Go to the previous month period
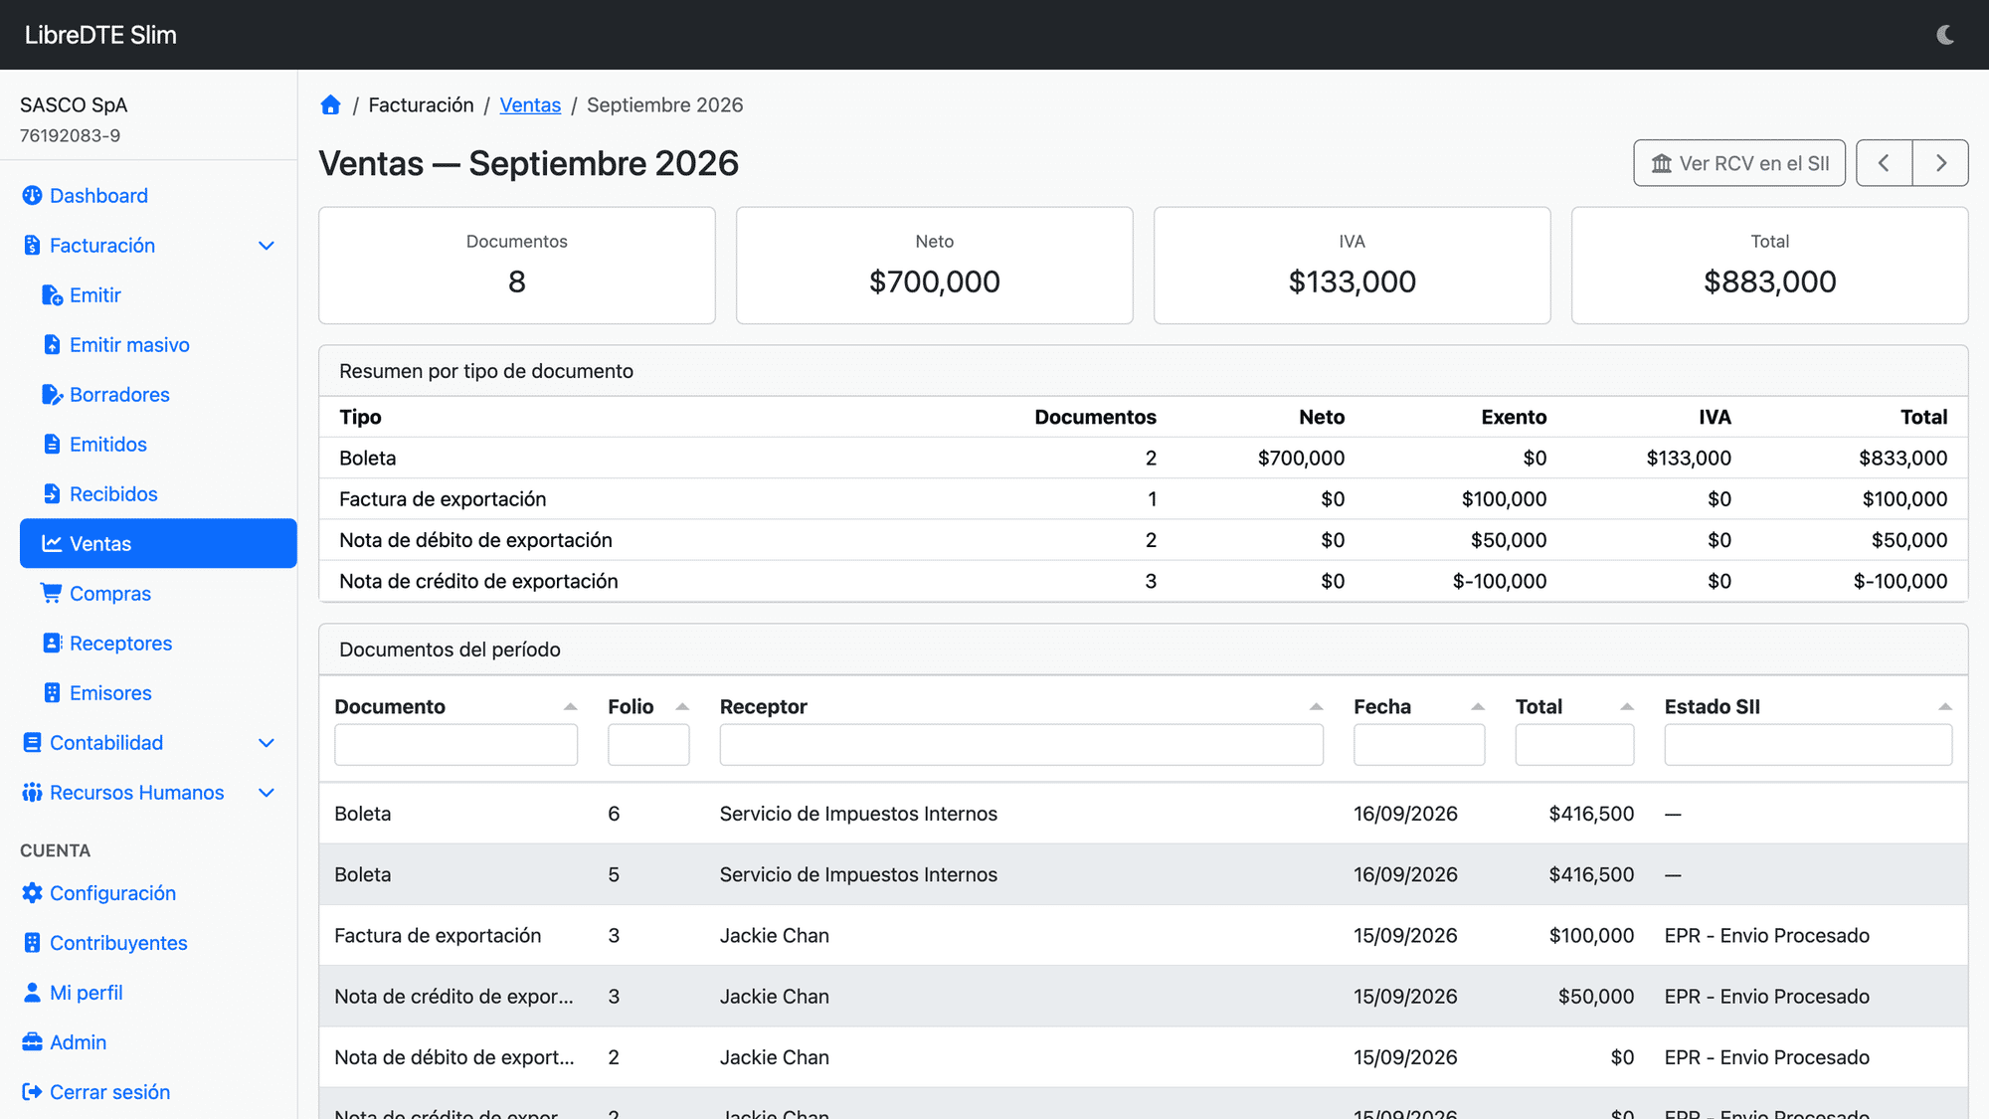 [1884, 163]
